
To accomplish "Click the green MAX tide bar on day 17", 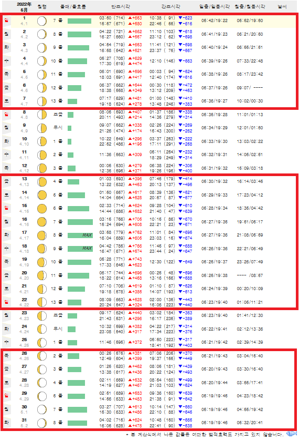I will pyautogui.click(x=80, y=235).
